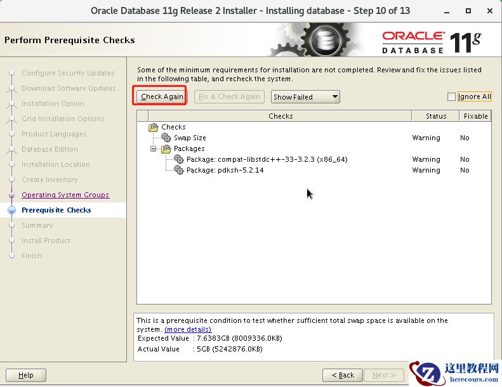Select the Installation Option step
The height and width of the screenshot is (387, 502).
click(53, 103)
